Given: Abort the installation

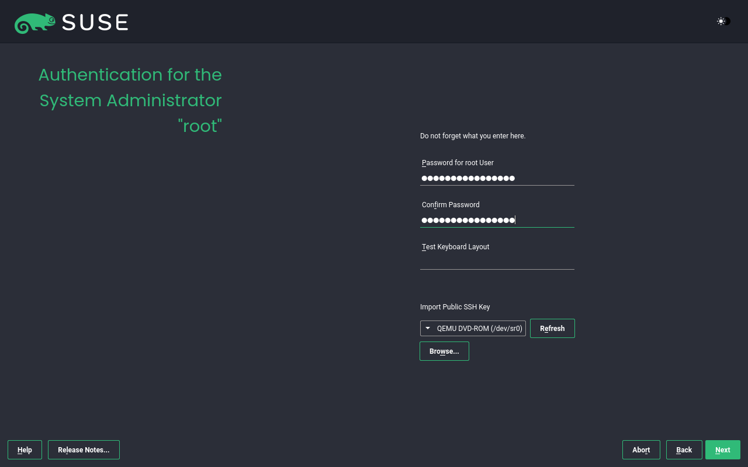Looking at the screenshot, I should (x=641, y=450).
